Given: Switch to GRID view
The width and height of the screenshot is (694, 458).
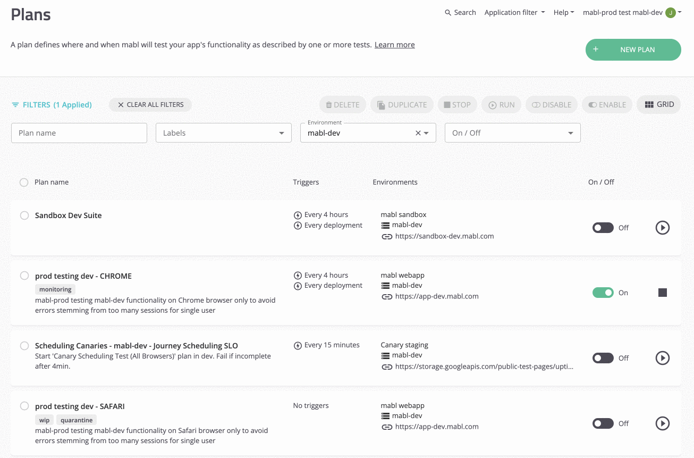Looking at the screenshot, I should coord(659,105).
